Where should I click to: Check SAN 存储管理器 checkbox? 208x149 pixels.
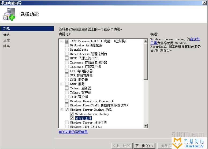tap(67, 75)
